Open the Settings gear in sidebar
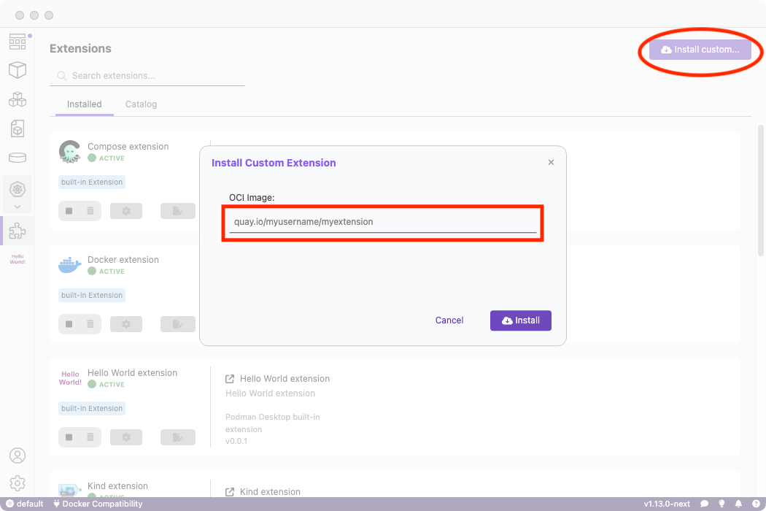 pyautogui.click(x=18, y=483)
